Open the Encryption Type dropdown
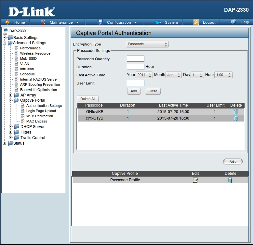This screenshot has width=254, height=245. coord(147,44)
